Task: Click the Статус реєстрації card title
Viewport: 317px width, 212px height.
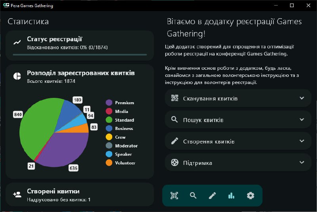Action: (x=55, y=39)
